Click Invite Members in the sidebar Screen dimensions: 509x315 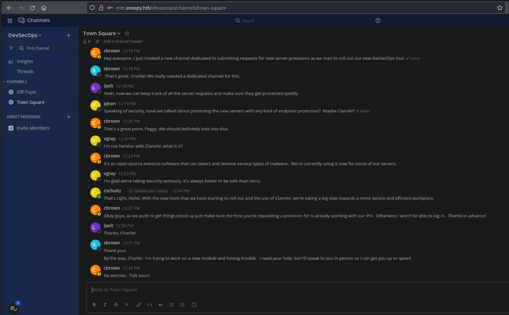click(33, 128)
